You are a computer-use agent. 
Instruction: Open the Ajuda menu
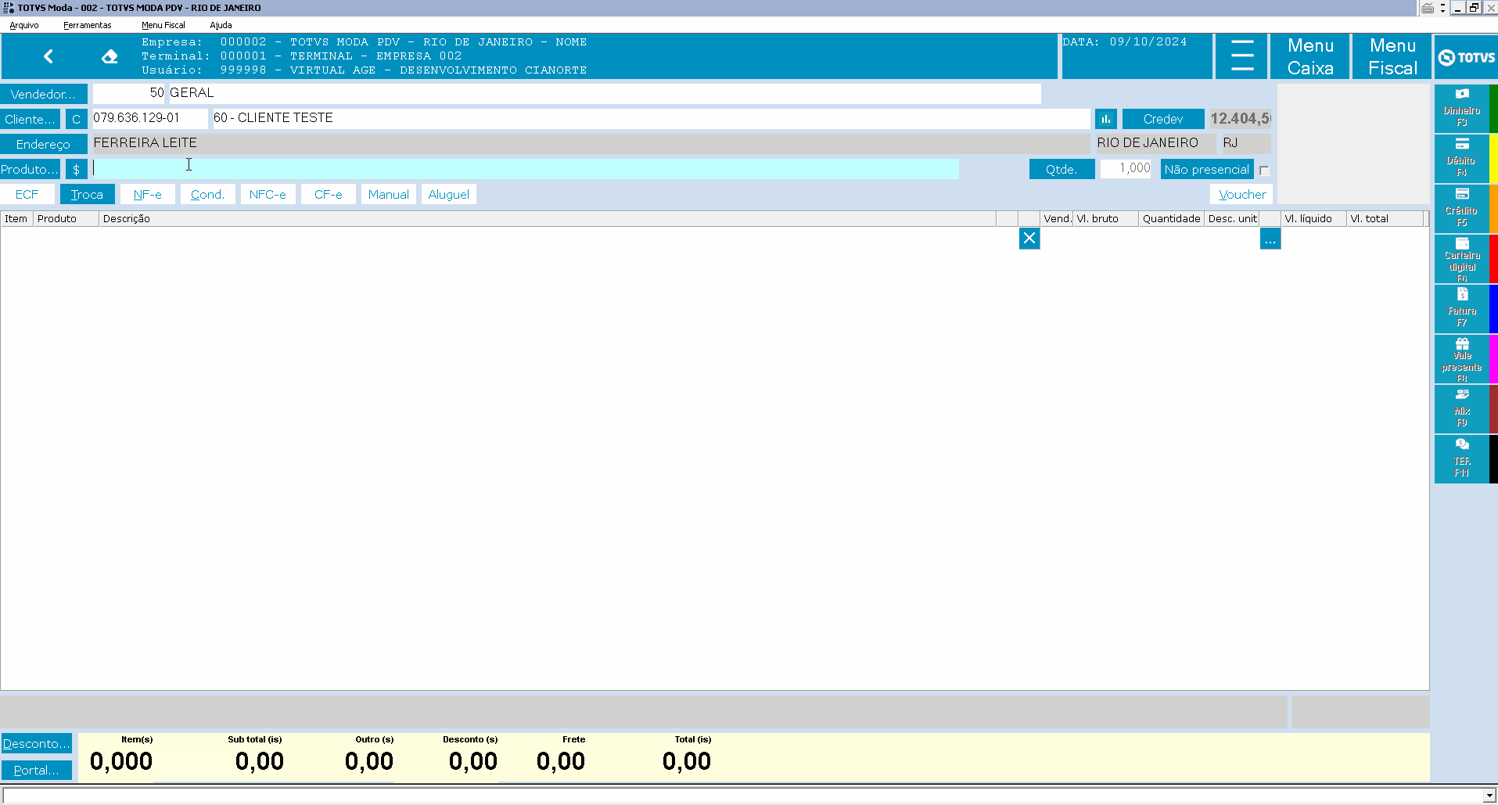221,25
